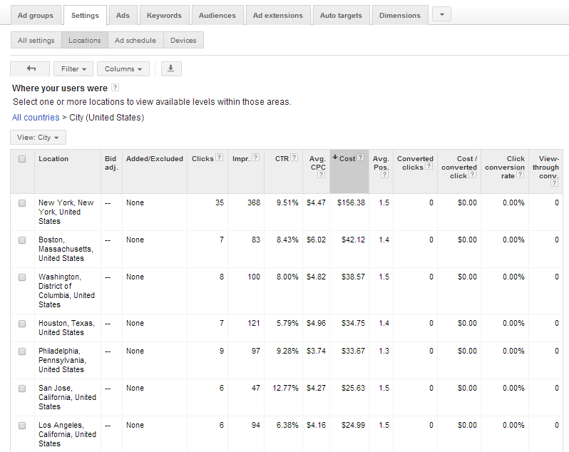The height and width of the screenshot is (452, 569).
Task: Click help icon under View-through conv.
Action: 554,183
